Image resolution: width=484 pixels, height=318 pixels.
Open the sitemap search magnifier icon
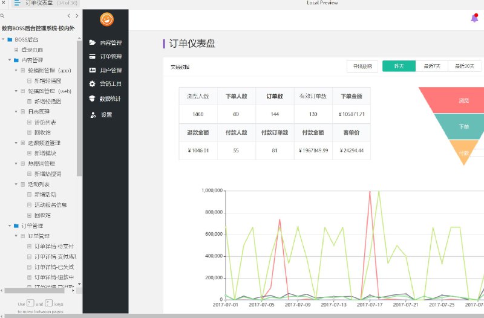(2, 16)
